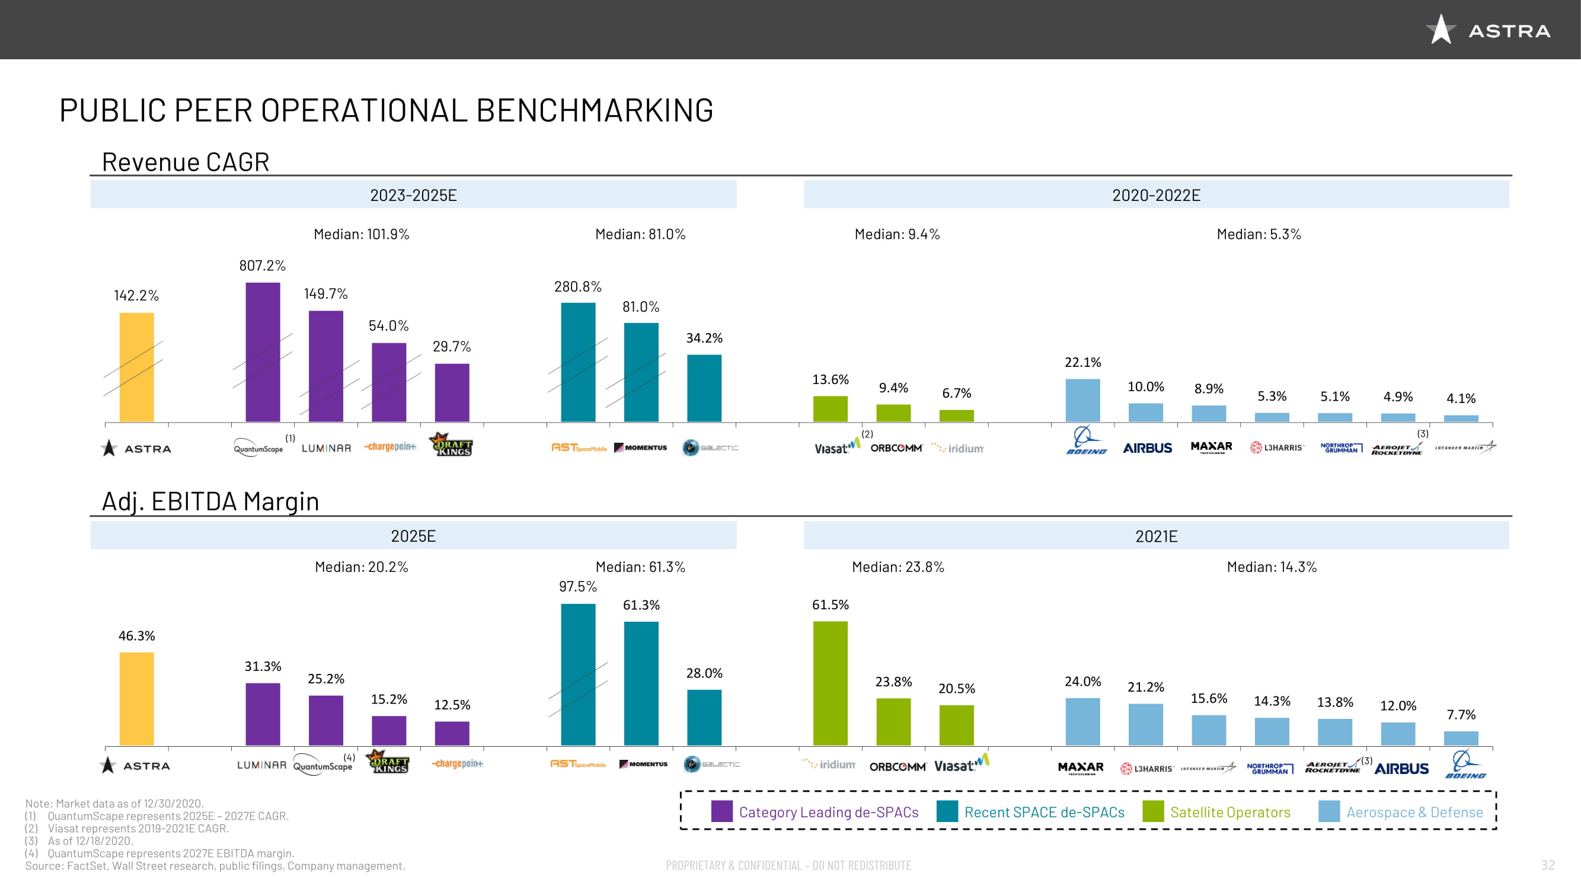Click the Astra star logo in header

tap(1441, 30)
